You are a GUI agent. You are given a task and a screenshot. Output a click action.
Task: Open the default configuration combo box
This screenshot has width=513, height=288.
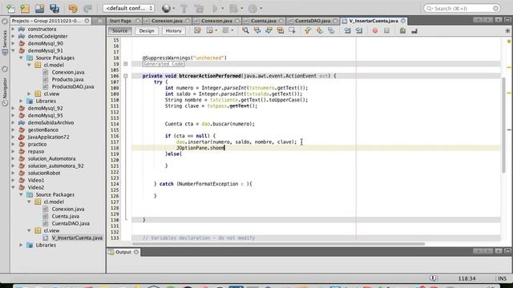pos(128,8)
